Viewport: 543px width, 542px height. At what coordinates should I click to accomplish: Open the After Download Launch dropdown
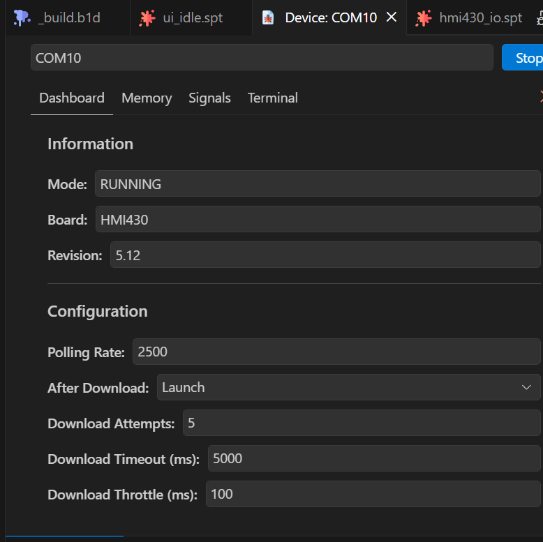click(x=349, y=387)
